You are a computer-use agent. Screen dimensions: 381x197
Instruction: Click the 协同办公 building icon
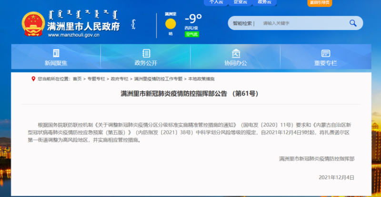pos(235,53)
